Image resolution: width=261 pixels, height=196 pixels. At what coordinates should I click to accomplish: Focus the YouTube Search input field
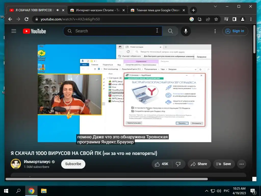(x=113, y=31)
